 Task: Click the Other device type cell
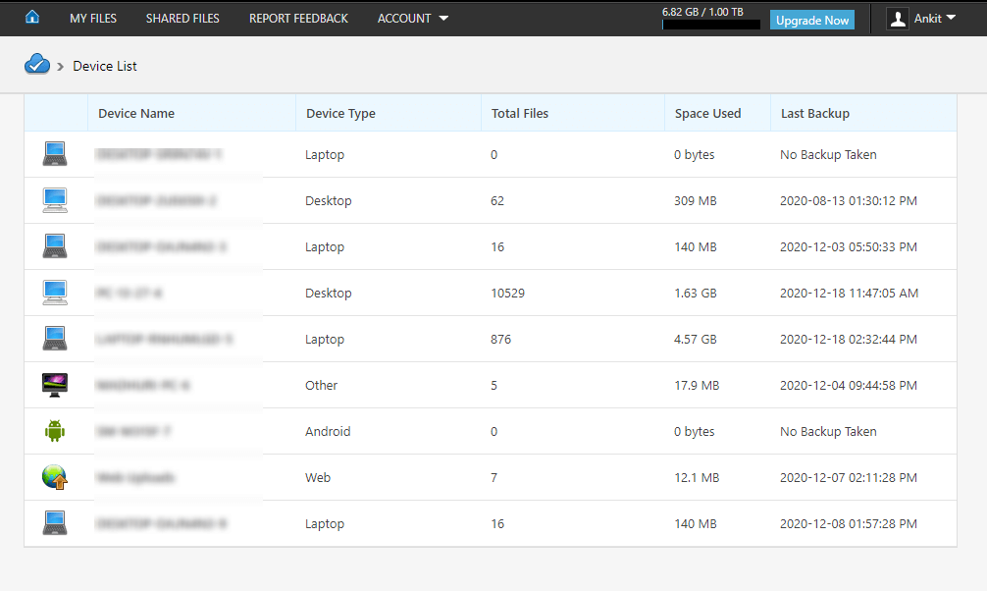click(321, 385)
